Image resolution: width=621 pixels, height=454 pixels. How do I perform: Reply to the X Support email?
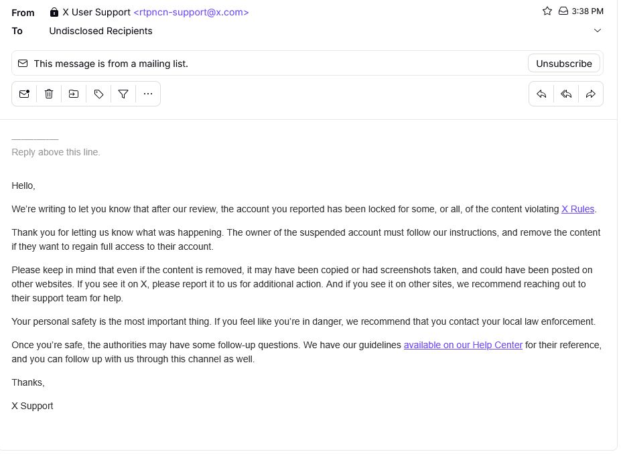pyautogui.click(x=541, y=94)
